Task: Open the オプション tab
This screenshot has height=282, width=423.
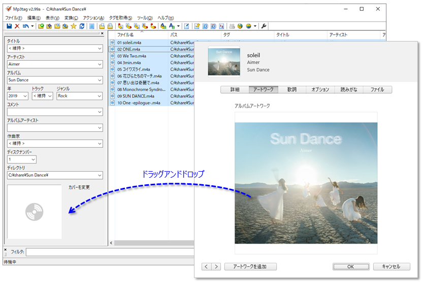Action: pos(320,90)
